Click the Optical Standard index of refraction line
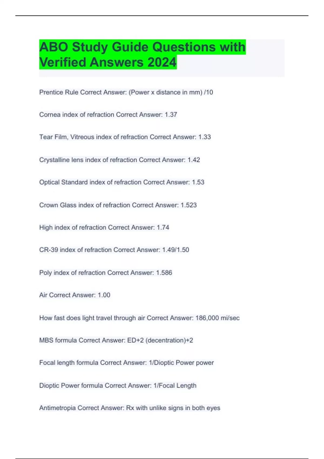Viewport: 324px width, 459px height. pos(122,182)
